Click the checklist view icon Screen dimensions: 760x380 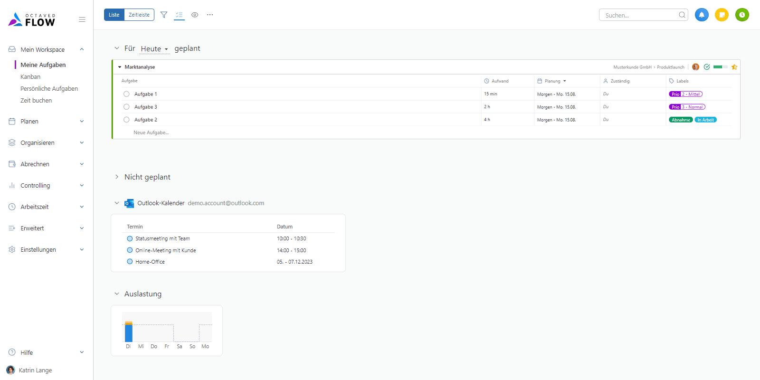click(x=179, y=15)
